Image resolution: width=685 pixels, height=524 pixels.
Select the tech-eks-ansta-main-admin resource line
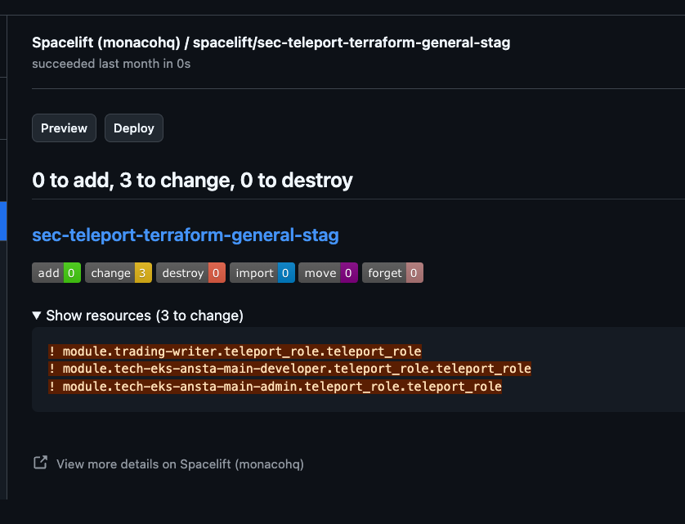275,387
